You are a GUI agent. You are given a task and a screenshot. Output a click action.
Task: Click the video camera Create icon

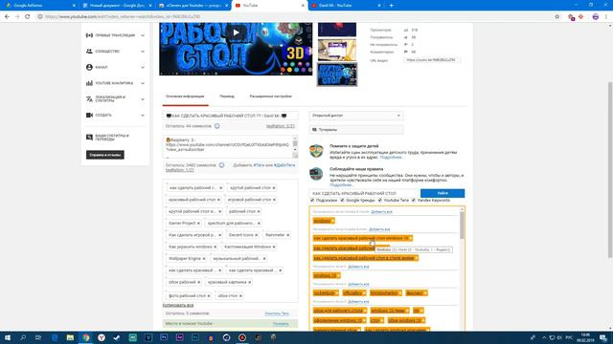click(89, 116)
